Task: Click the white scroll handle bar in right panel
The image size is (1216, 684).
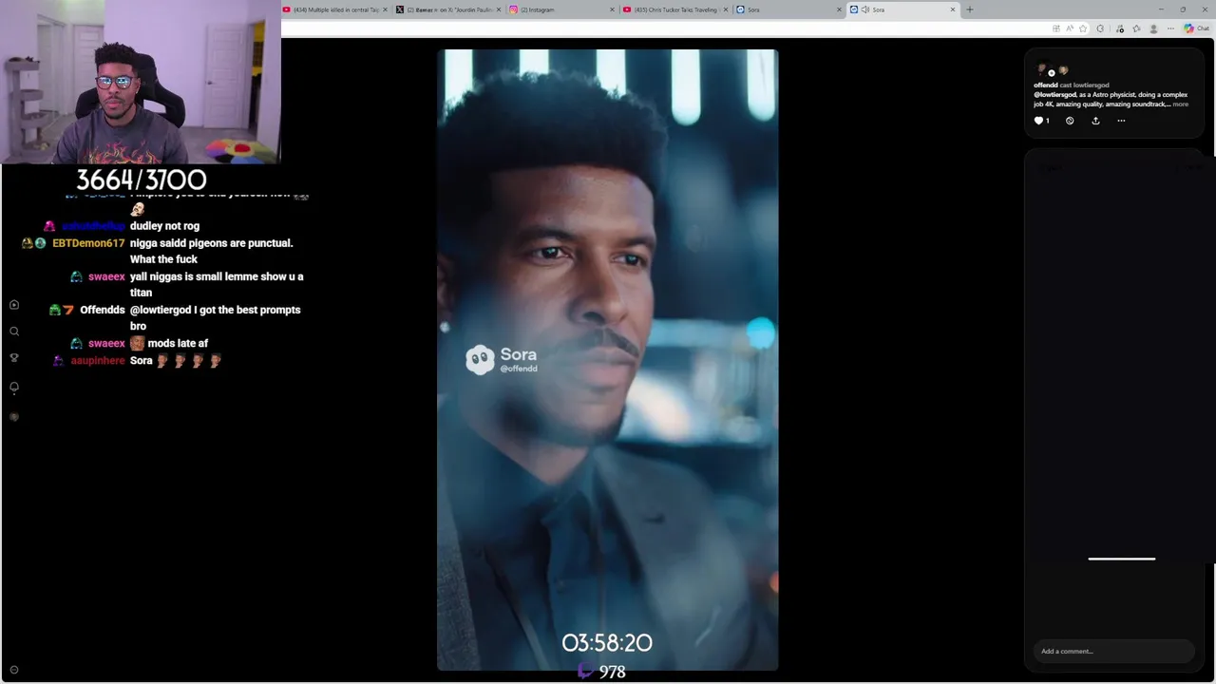Action: (x=1122, y=559)
